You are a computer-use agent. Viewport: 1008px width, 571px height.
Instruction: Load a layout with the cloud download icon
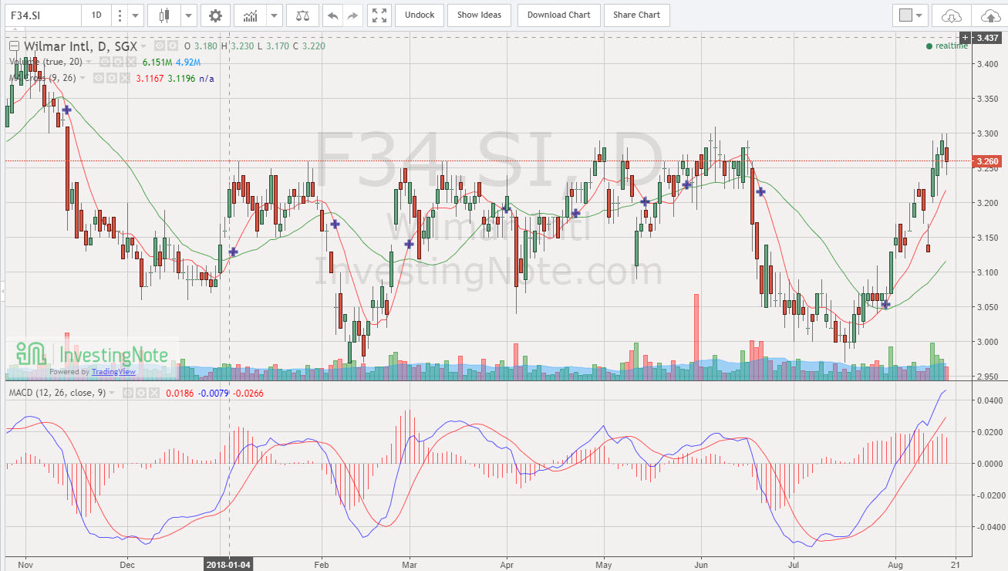(x=952, y=15)
